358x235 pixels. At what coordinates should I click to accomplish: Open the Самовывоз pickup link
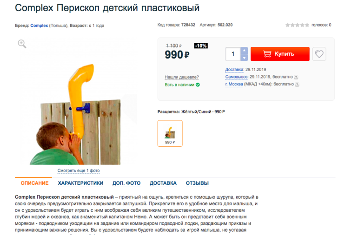(x=237, y=77)
